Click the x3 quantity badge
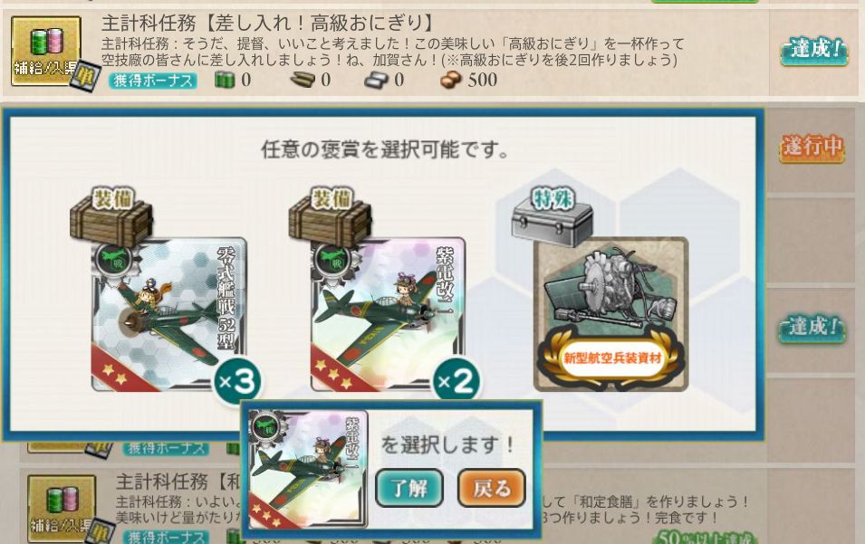The height and width of the screenshot is (544, 865). pos(238,381)
